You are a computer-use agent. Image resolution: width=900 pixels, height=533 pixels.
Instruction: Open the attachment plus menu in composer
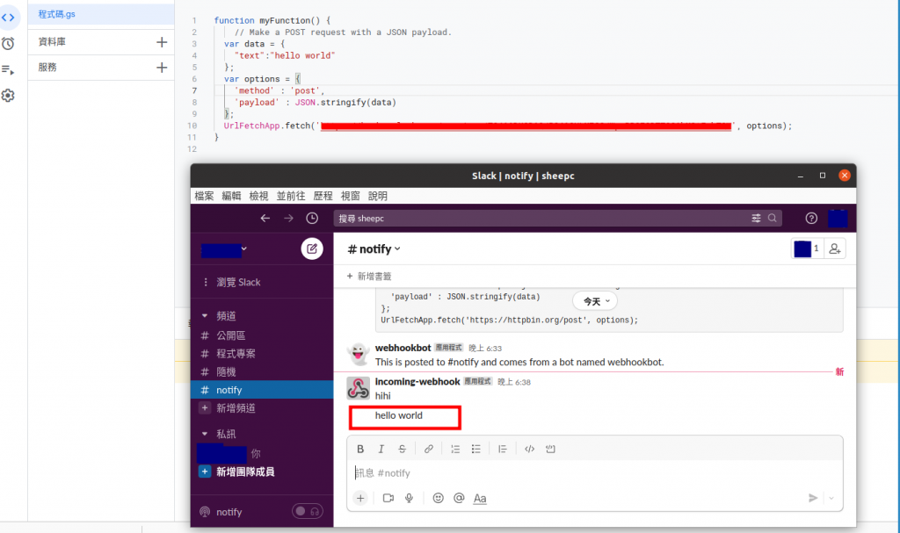pyautogui.click(x=359, y=498)
